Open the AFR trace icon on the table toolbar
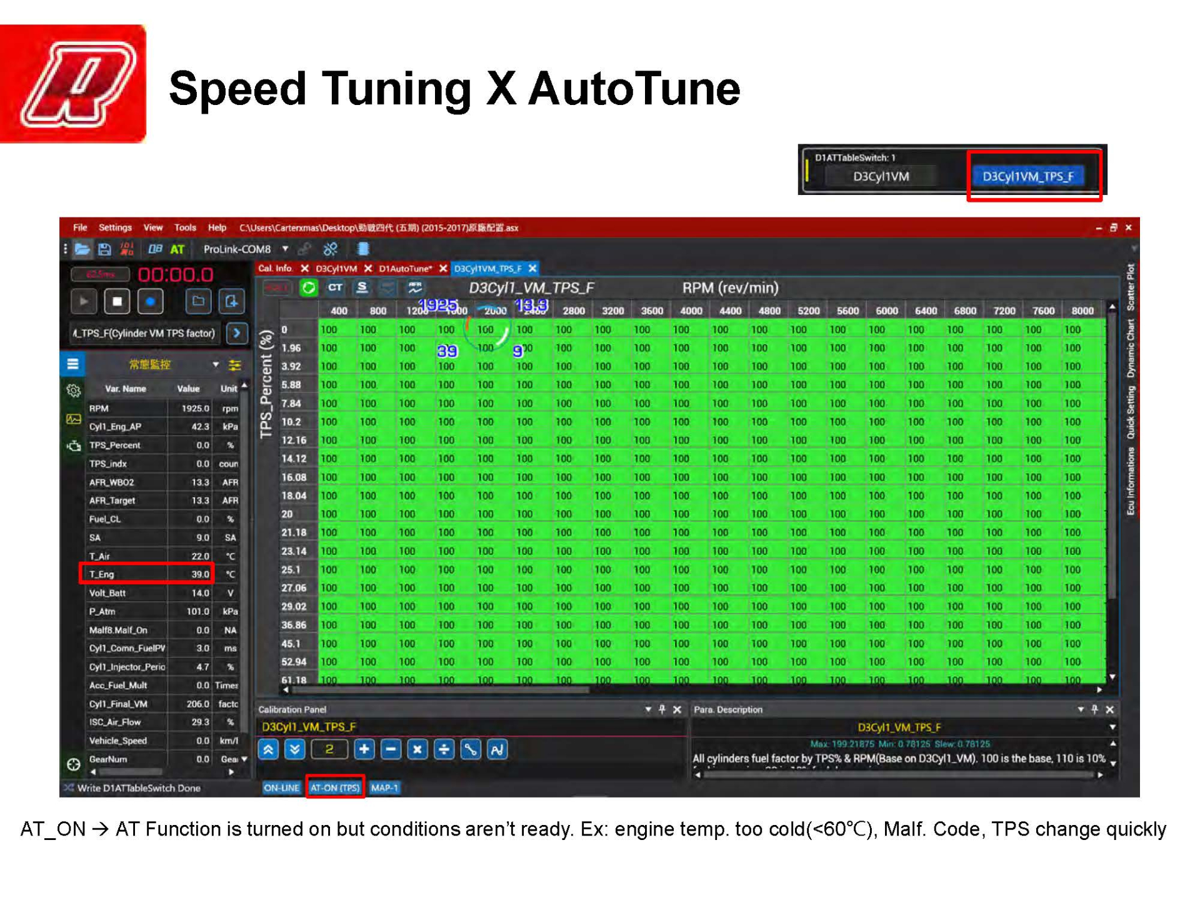The width and height of the screenshot is (1200, 900). 416,288
